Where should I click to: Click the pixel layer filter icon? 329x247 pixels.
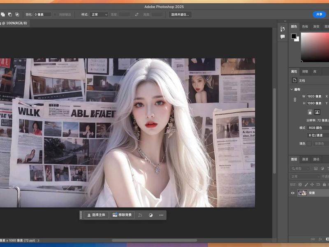pos(315,168)
